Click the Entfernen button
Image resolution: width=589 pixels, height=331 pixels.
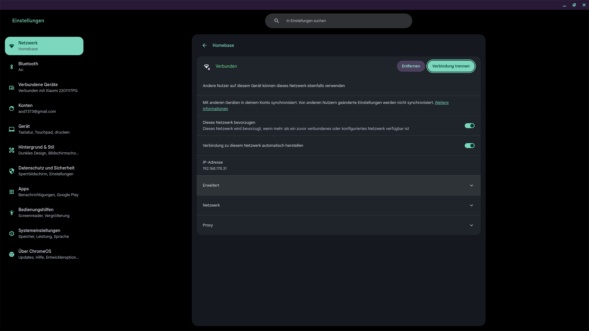[x=411, y=66]
